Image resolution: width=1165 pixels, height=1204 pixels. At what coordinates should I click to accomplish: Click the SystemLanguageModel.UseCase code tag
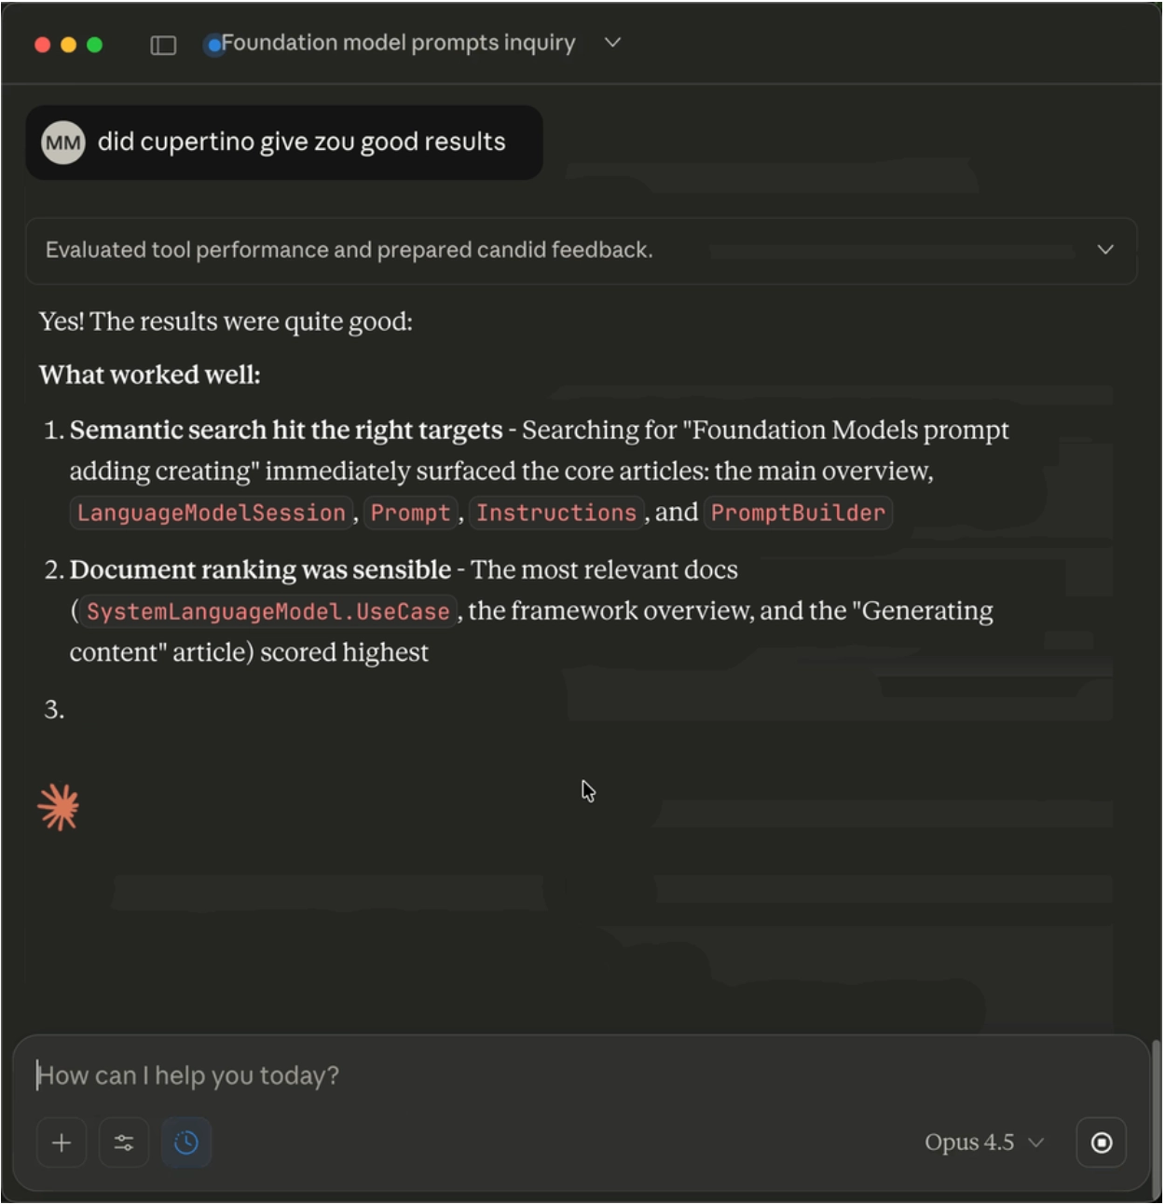267,611
